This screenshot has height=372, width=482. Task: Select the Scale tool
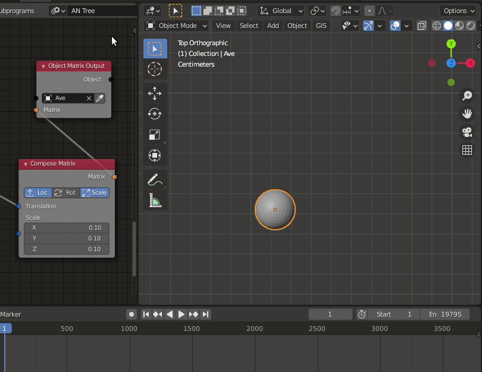[155, 135]
